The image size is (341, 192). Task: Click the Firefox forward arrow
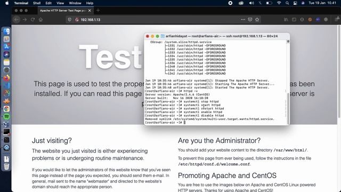tap(25, 20)
